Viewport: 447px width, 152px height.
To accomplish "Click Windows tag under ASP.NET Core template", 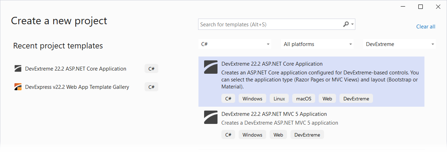I will pos(252,99).
